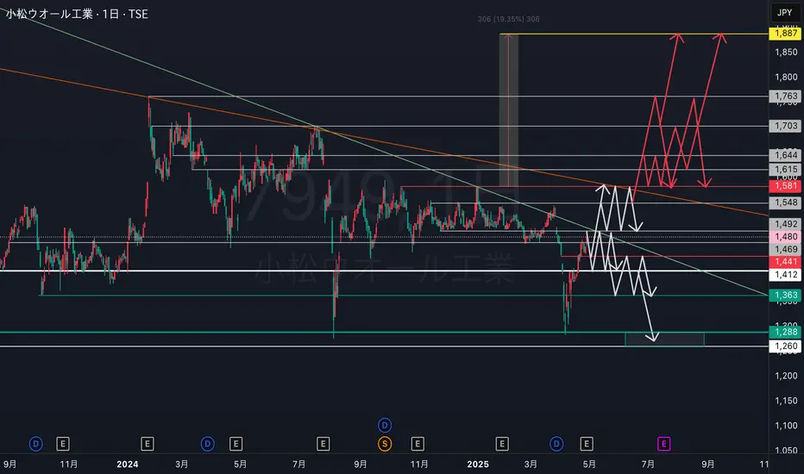
Task: Click the 1,800 price axis value
Action: tap(786, 77)
